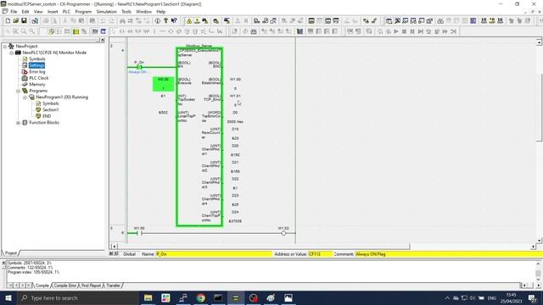Switch to the Compile Error tab
This screenshot has width=543, height=305.
[x=65, y=286]
